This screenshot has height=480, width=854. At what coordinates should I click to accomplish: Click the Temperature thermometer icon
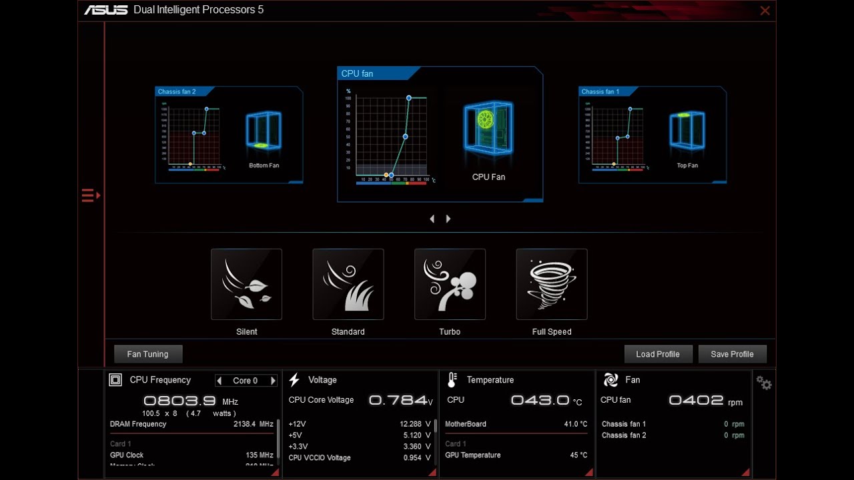pyautogui.click(x=452, y=380)
